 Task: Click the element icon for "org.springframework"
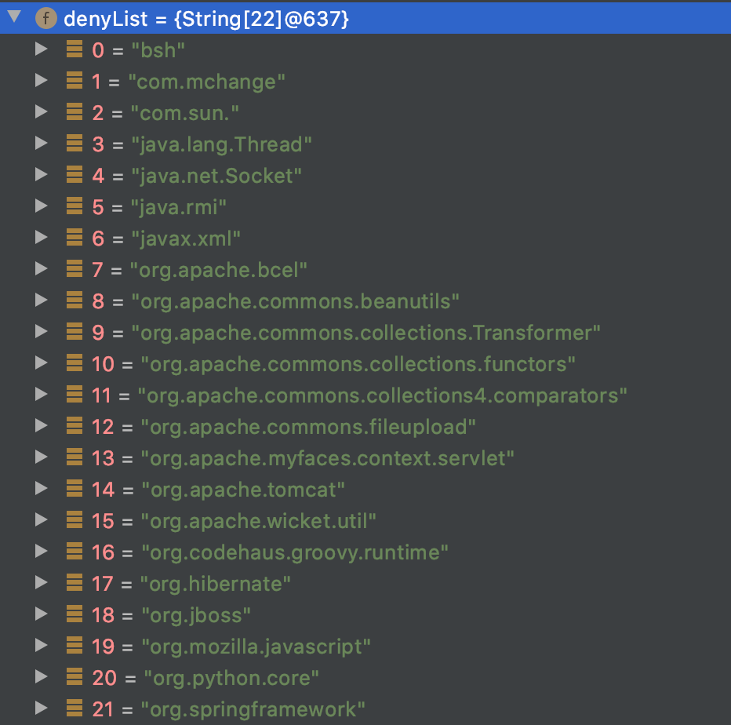click(75, 709)
